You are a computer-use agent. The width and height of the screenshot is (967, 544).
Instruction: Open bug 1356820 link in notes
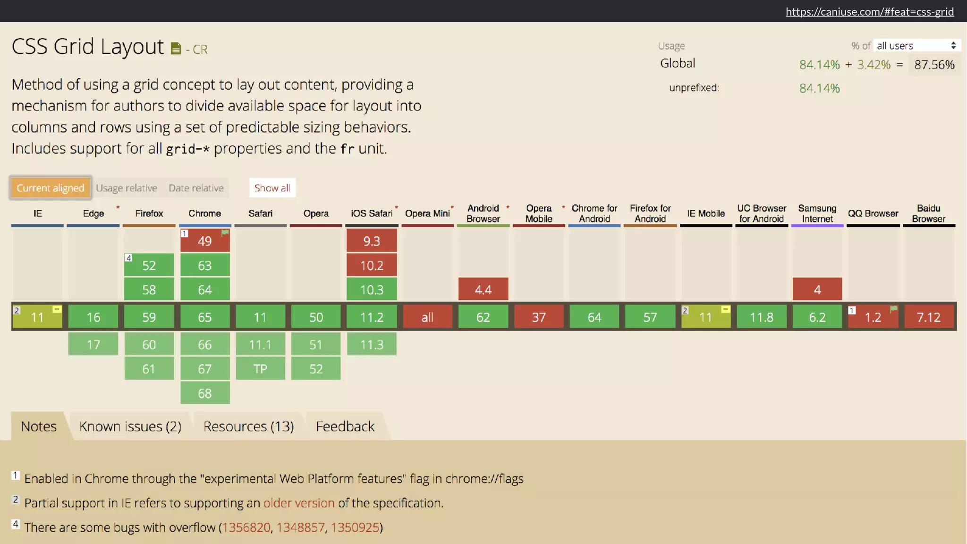246,527
